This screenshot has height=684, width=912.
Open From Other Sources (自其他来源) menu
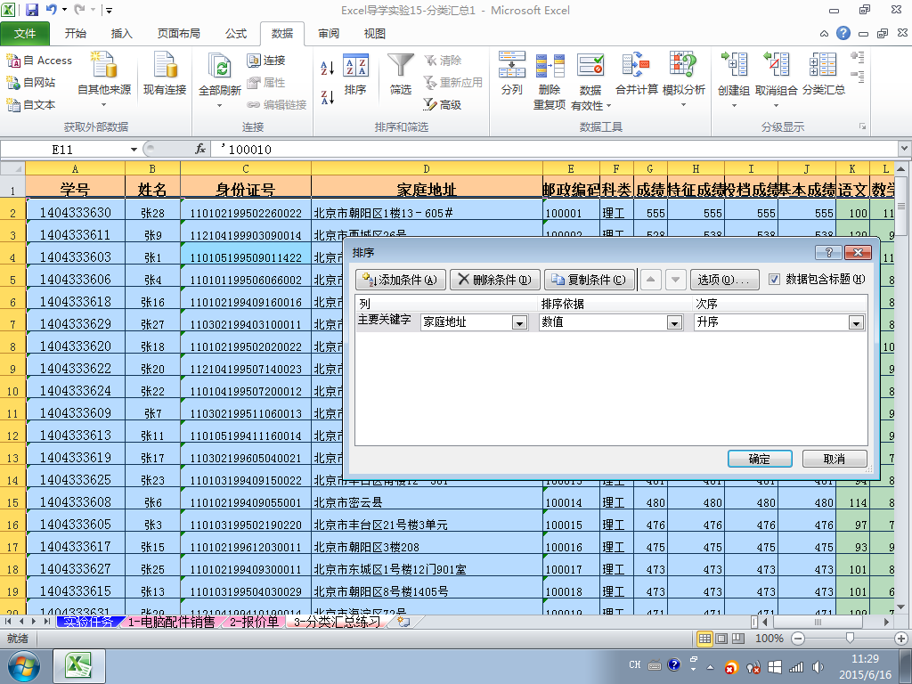(104, 79)
